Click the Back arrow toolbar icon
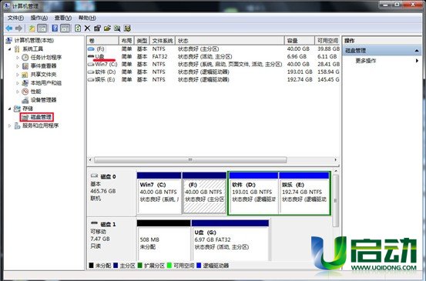 click(x=9, y=28)
